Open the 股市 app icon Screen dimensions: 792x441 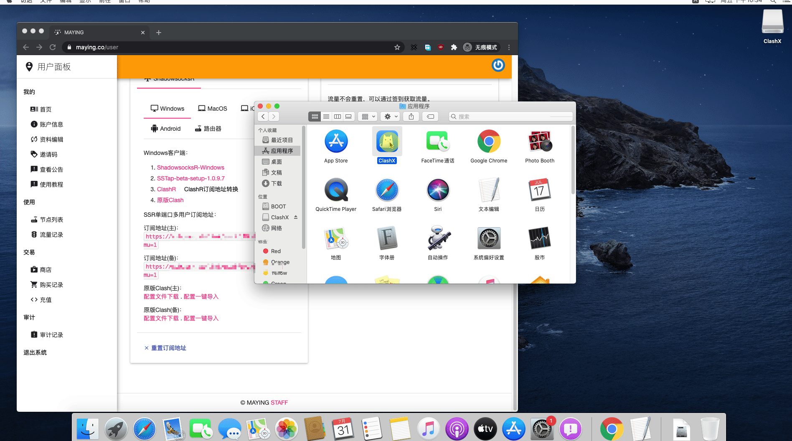tap(540, 239)
